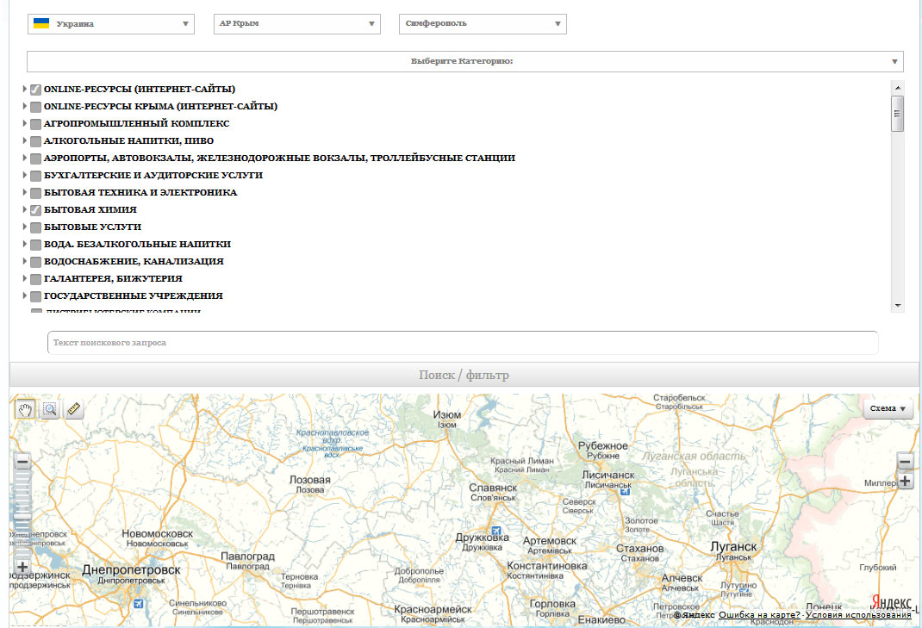Click the Ukraine flag icon in country selector

(x=41, y=23)
